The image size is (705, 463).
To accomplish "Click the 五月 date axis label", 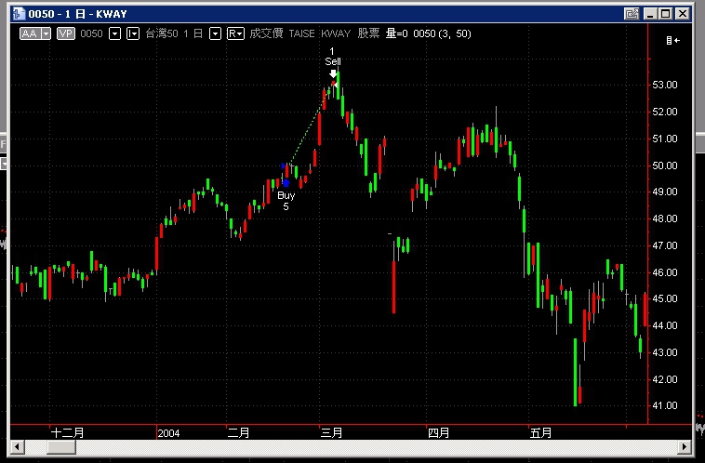I will tap(541, 433).
